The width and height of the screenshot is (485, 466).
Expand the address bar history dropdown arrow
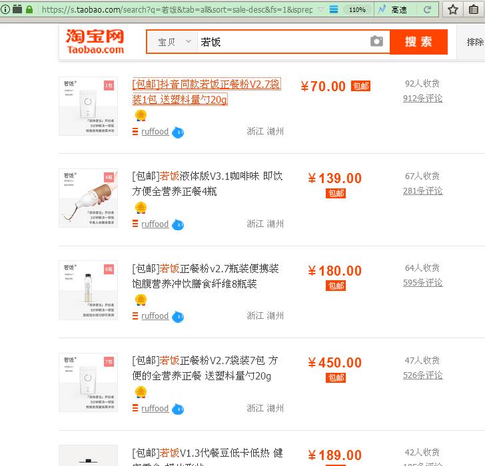click(320, 9)
